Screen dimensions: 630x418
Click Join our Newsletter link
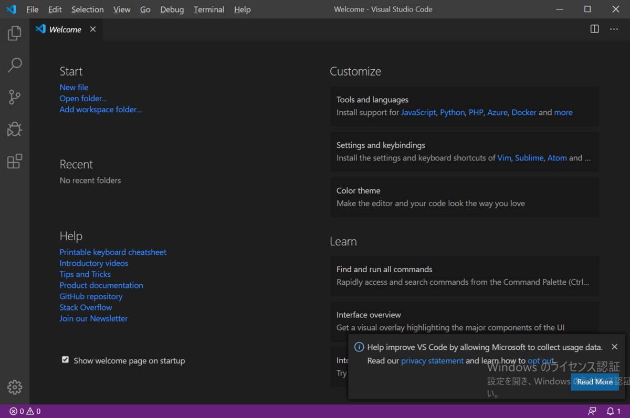tap(93, 318)
